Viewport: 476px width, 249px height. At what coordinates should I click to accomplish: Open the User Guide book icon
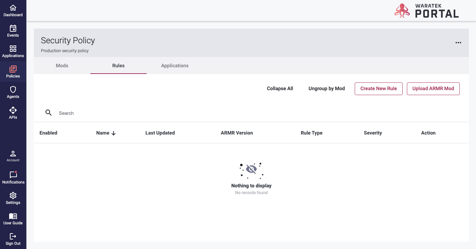click(13, 216)
